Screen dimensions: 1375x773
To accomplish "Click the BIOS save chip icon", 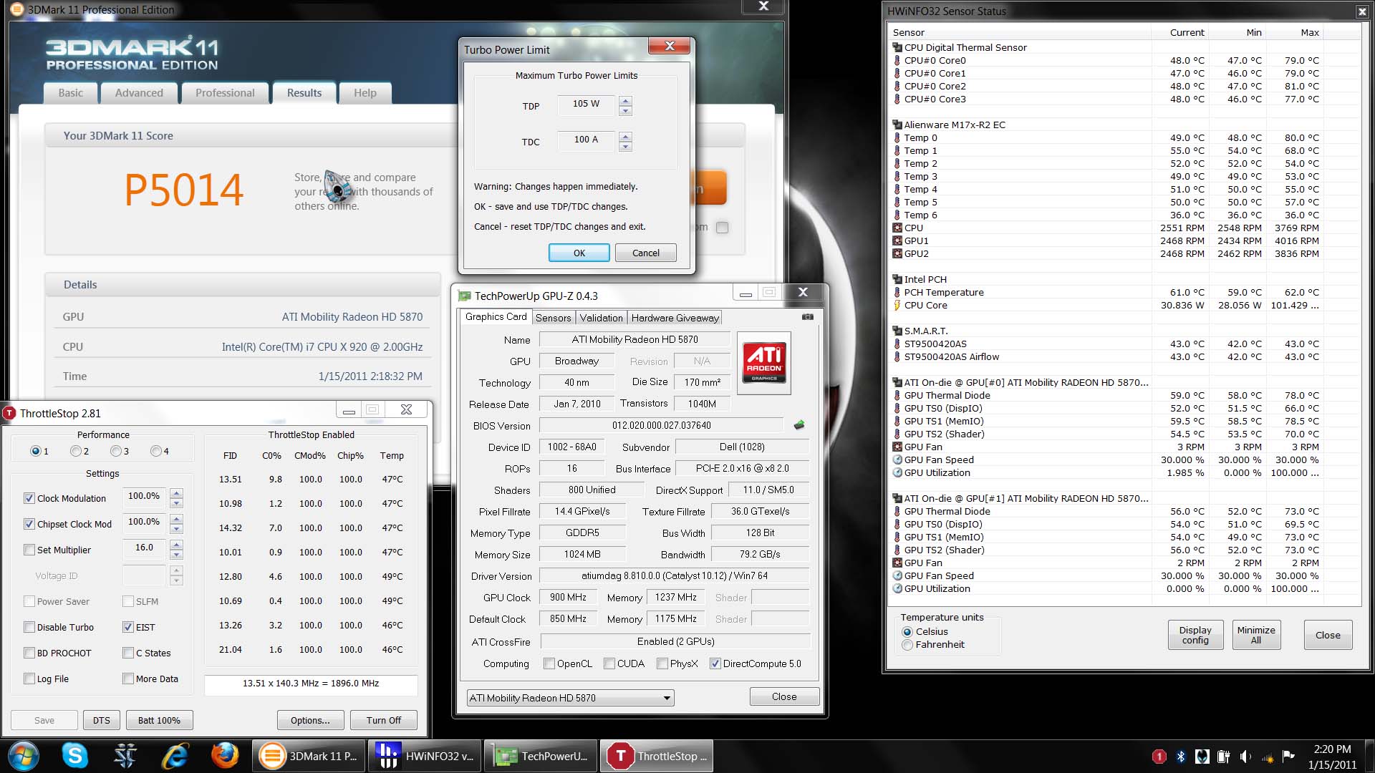I will pos(799,425).
